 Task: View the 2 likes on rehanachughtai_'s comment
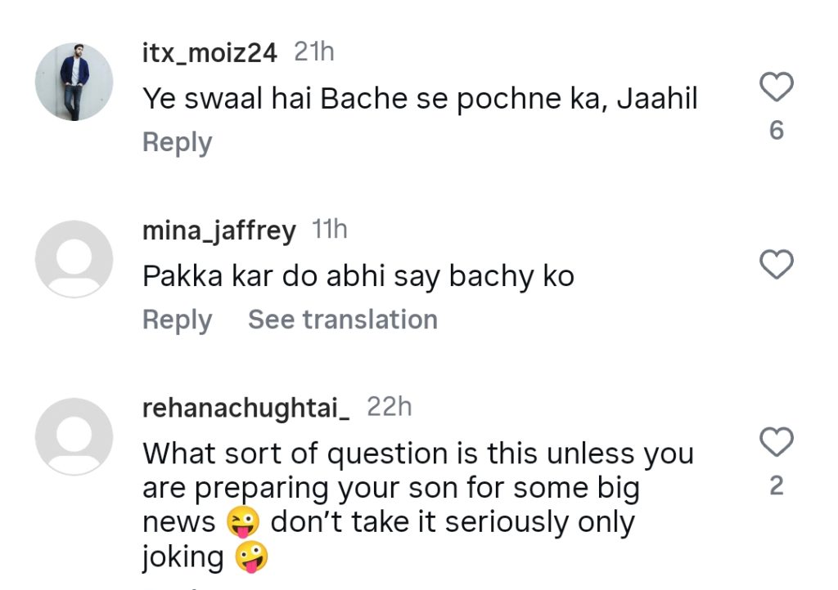777,486
